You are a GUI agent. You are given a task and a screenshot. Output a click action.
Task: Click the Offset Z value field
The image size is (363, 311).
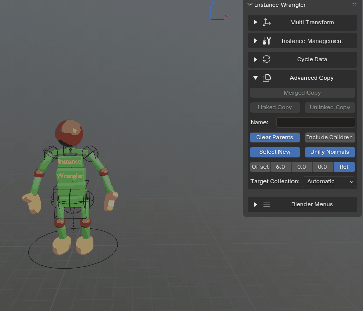coord(323,167)
